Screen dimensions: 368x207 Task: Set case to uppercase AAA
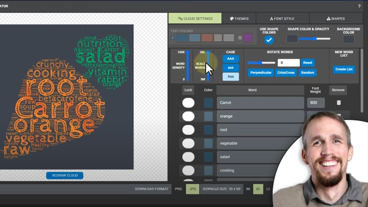[x=231, y=59]
